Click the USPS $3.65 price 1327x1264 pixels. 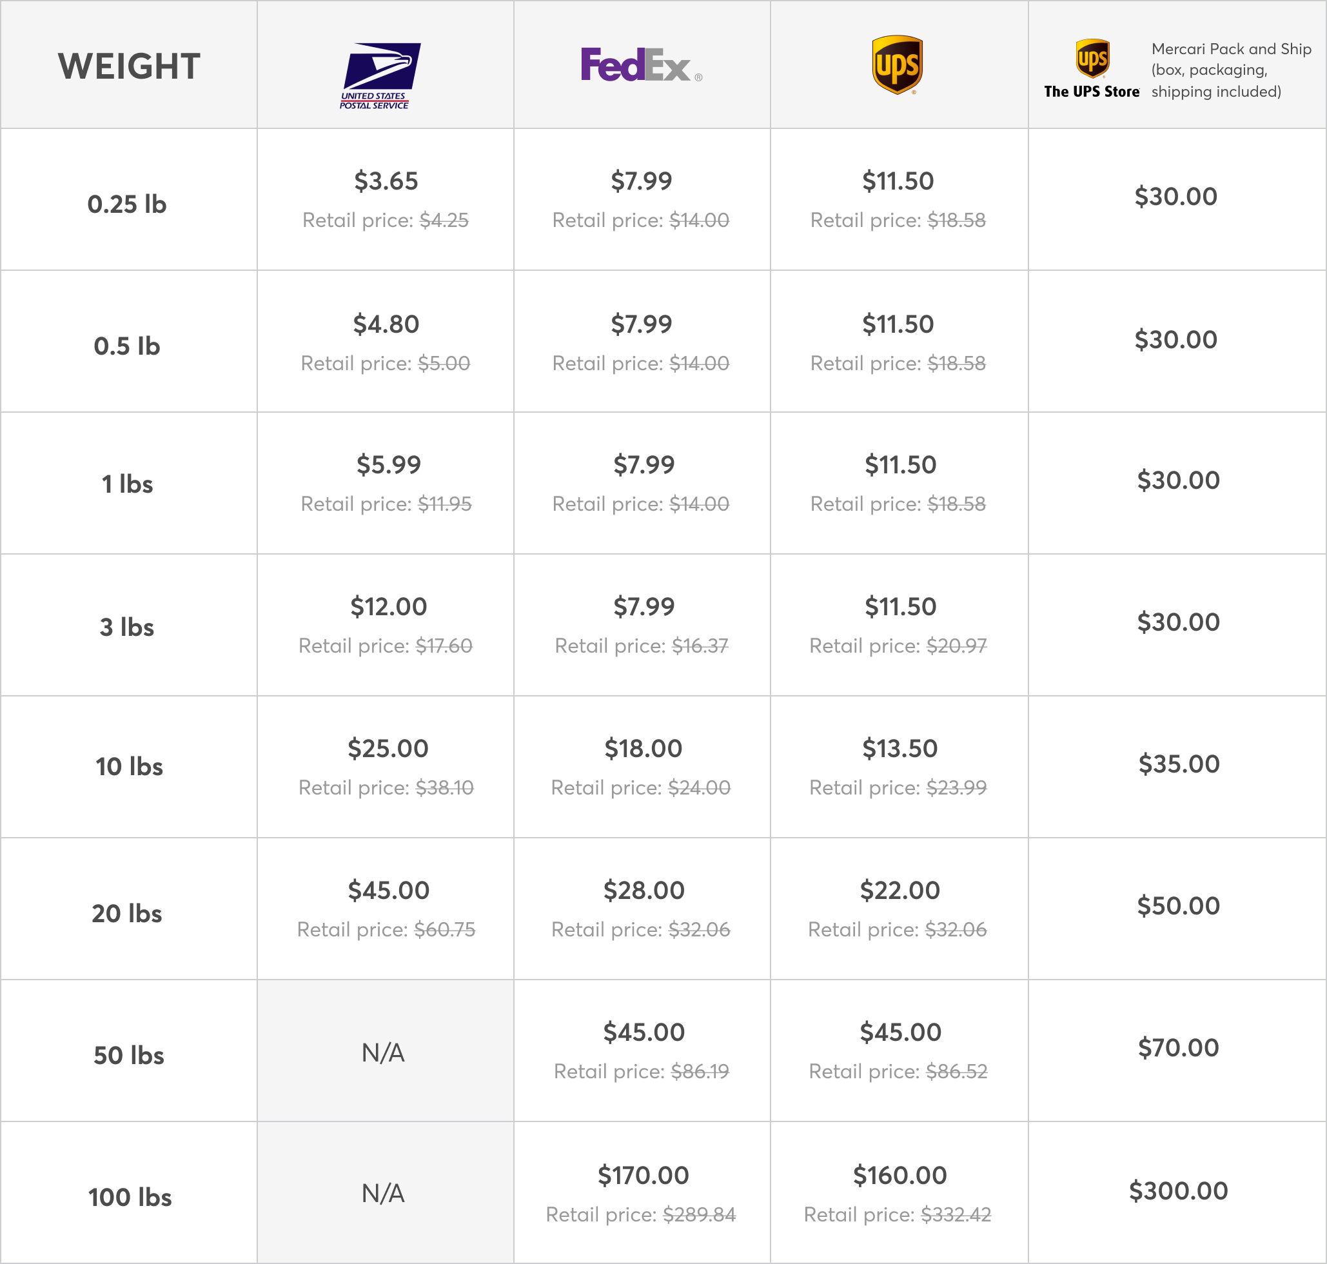pos(386,181)
